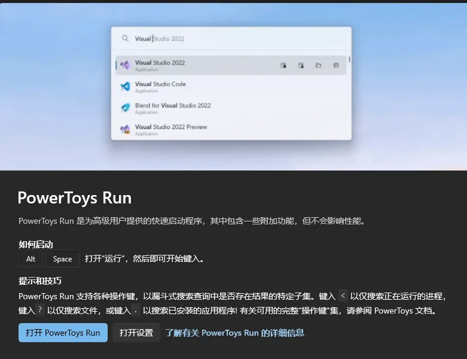Click the < action key badge
Viewport: 467px width, 359px height.
[343, 296]
